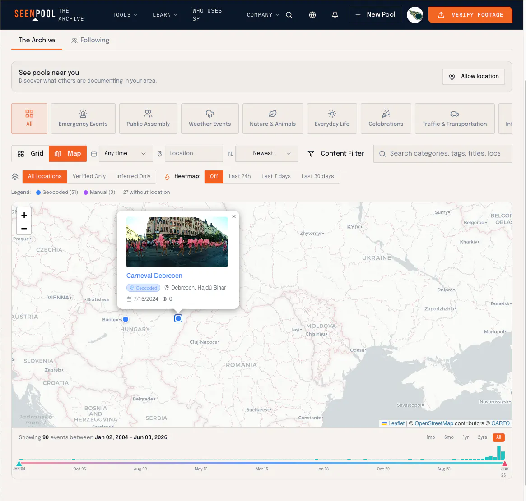Open the Carneval Debrecen thumbnail image
This screenshot has height=501, width=526.
tap(177, 242)
